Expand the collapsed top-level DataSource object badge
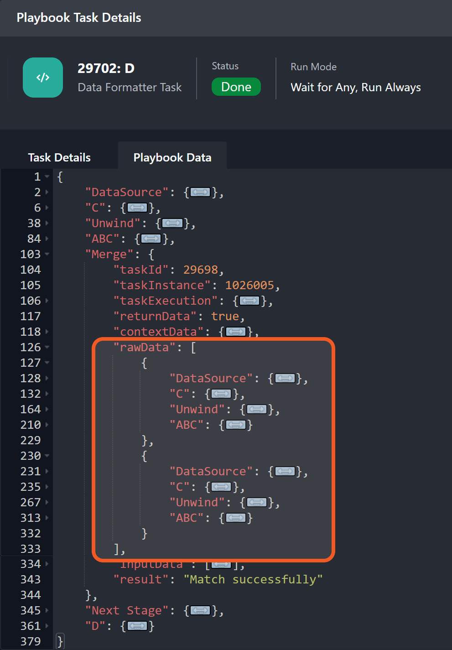Viewport: 452px width, 650px height. 200,192
